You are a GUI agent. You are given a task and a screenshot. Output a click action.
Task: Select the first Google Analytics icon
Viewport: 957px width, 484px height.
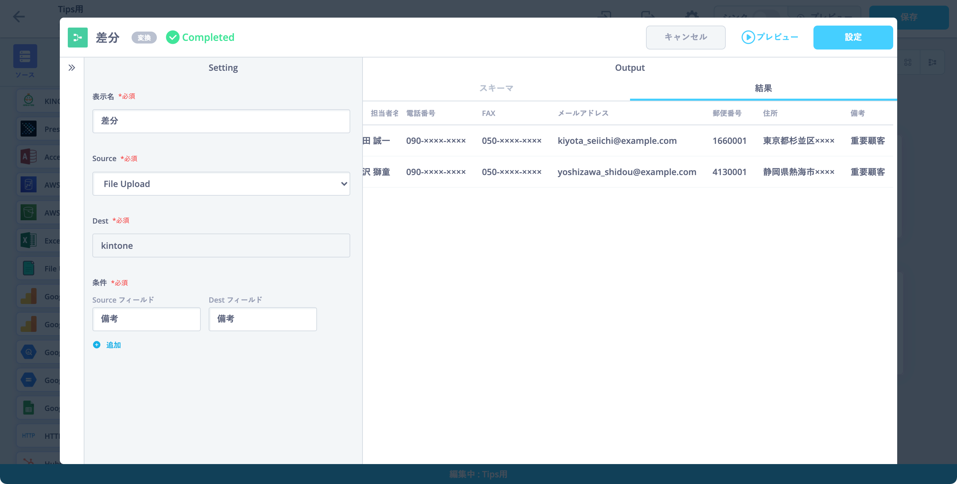click(x=29, y=296)
